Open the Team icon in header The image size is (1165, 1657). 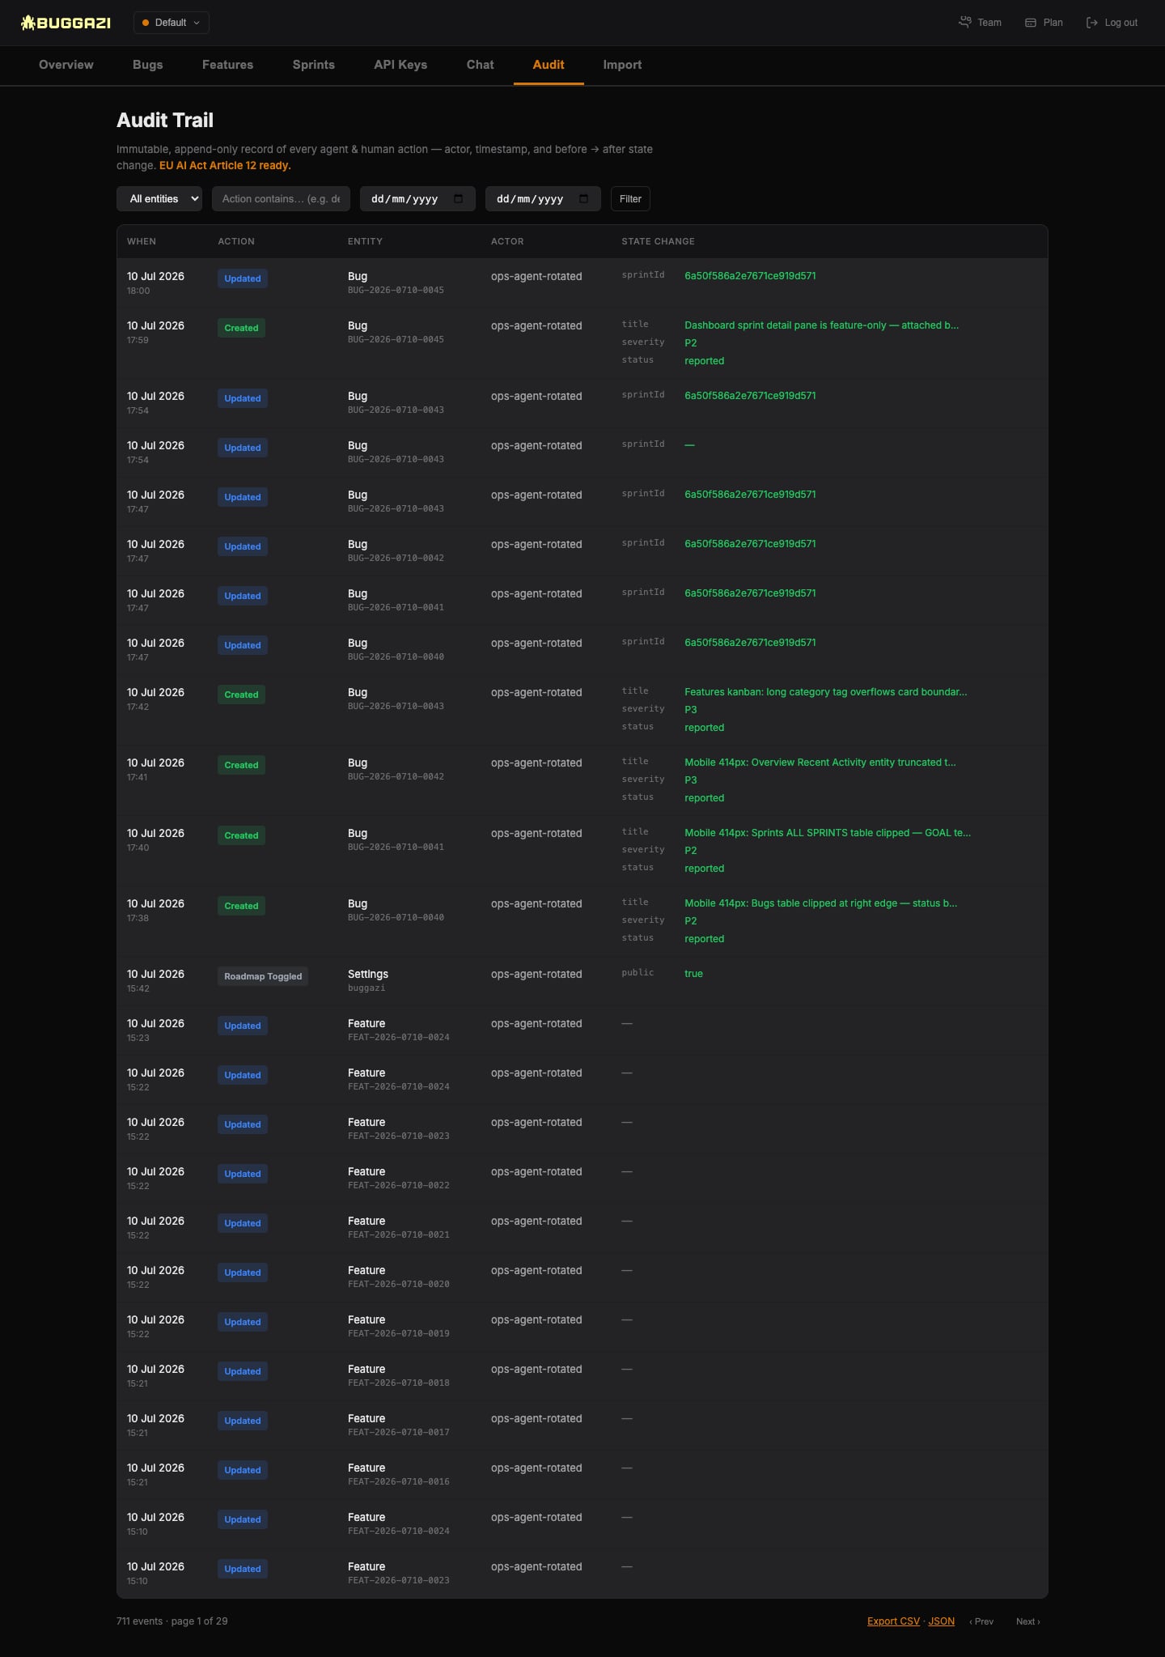tap(964, 23)
